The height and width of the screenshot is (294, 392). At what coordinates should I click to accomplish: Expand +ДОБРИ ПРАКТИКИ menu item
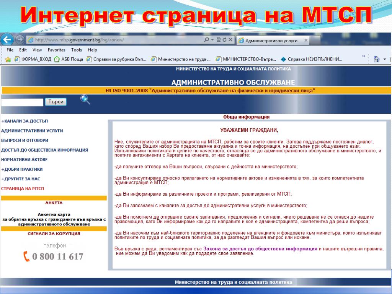coord(22,169)
